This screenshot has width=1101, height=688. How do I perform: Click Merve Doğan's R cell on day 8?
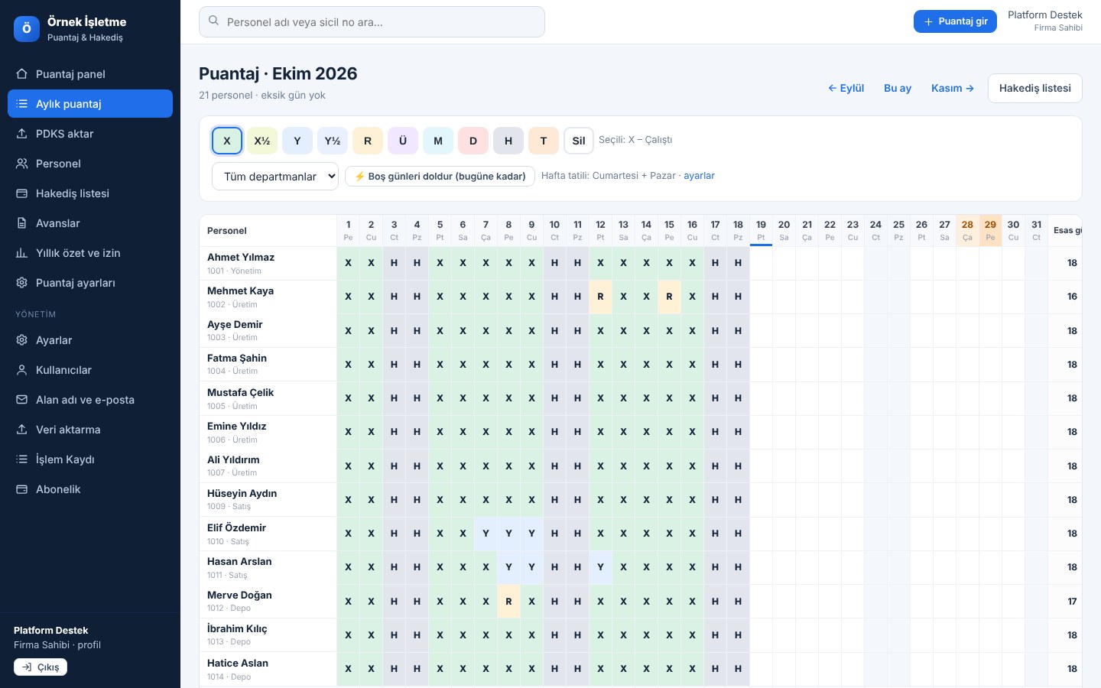point(508,602)
